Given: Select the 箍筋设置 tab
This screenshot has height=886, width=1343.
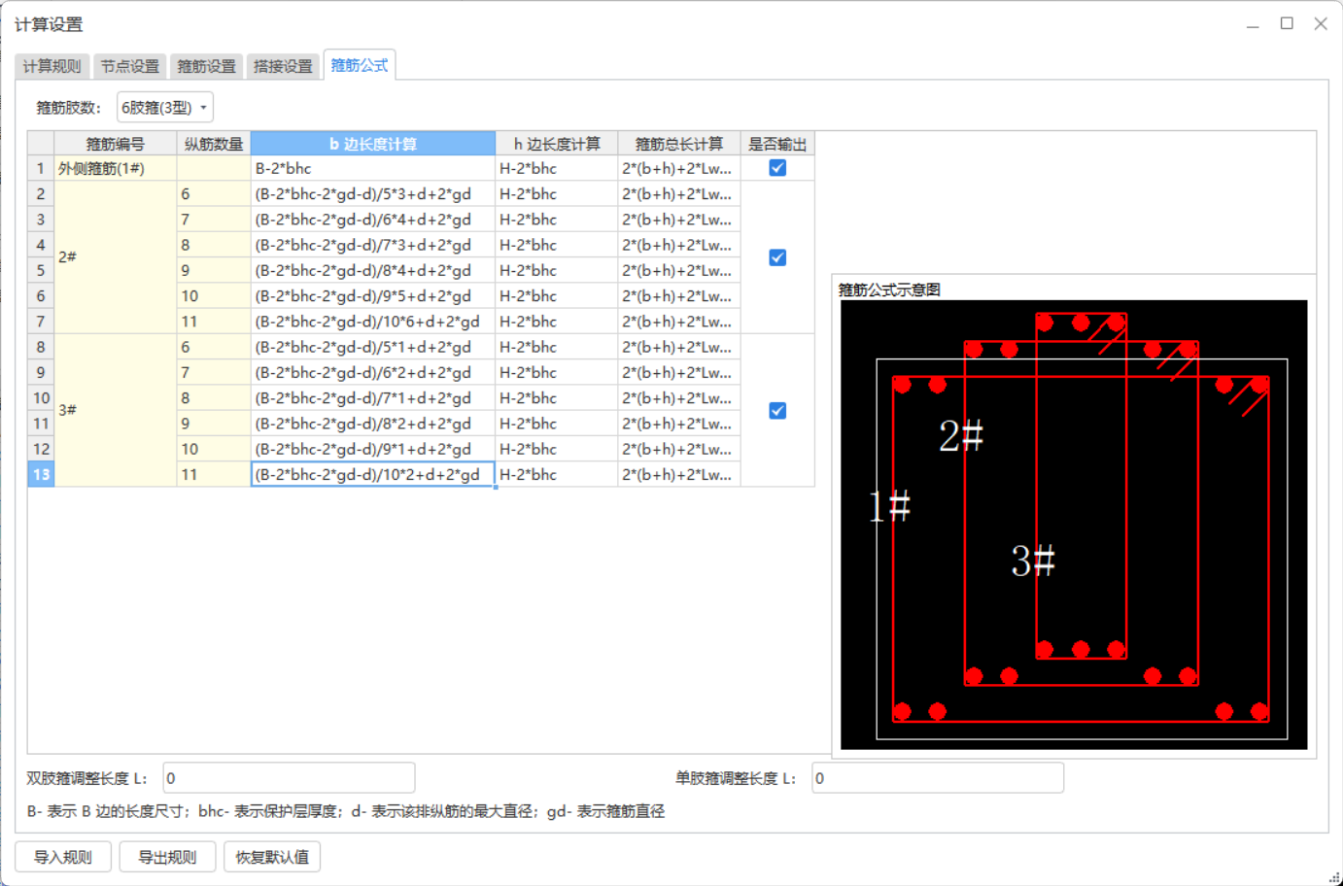Looking at the screenshot, I should [x=206, y=66].
